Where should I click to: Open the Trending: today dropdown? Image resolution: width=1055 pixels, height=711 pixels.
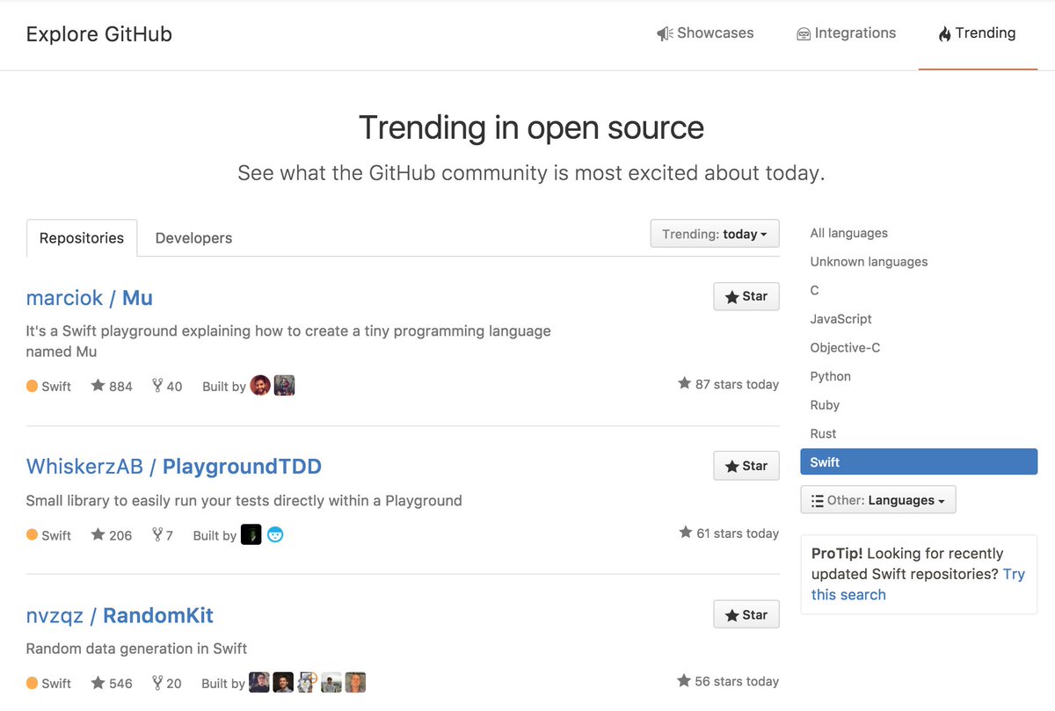click(x=715, y=234)
